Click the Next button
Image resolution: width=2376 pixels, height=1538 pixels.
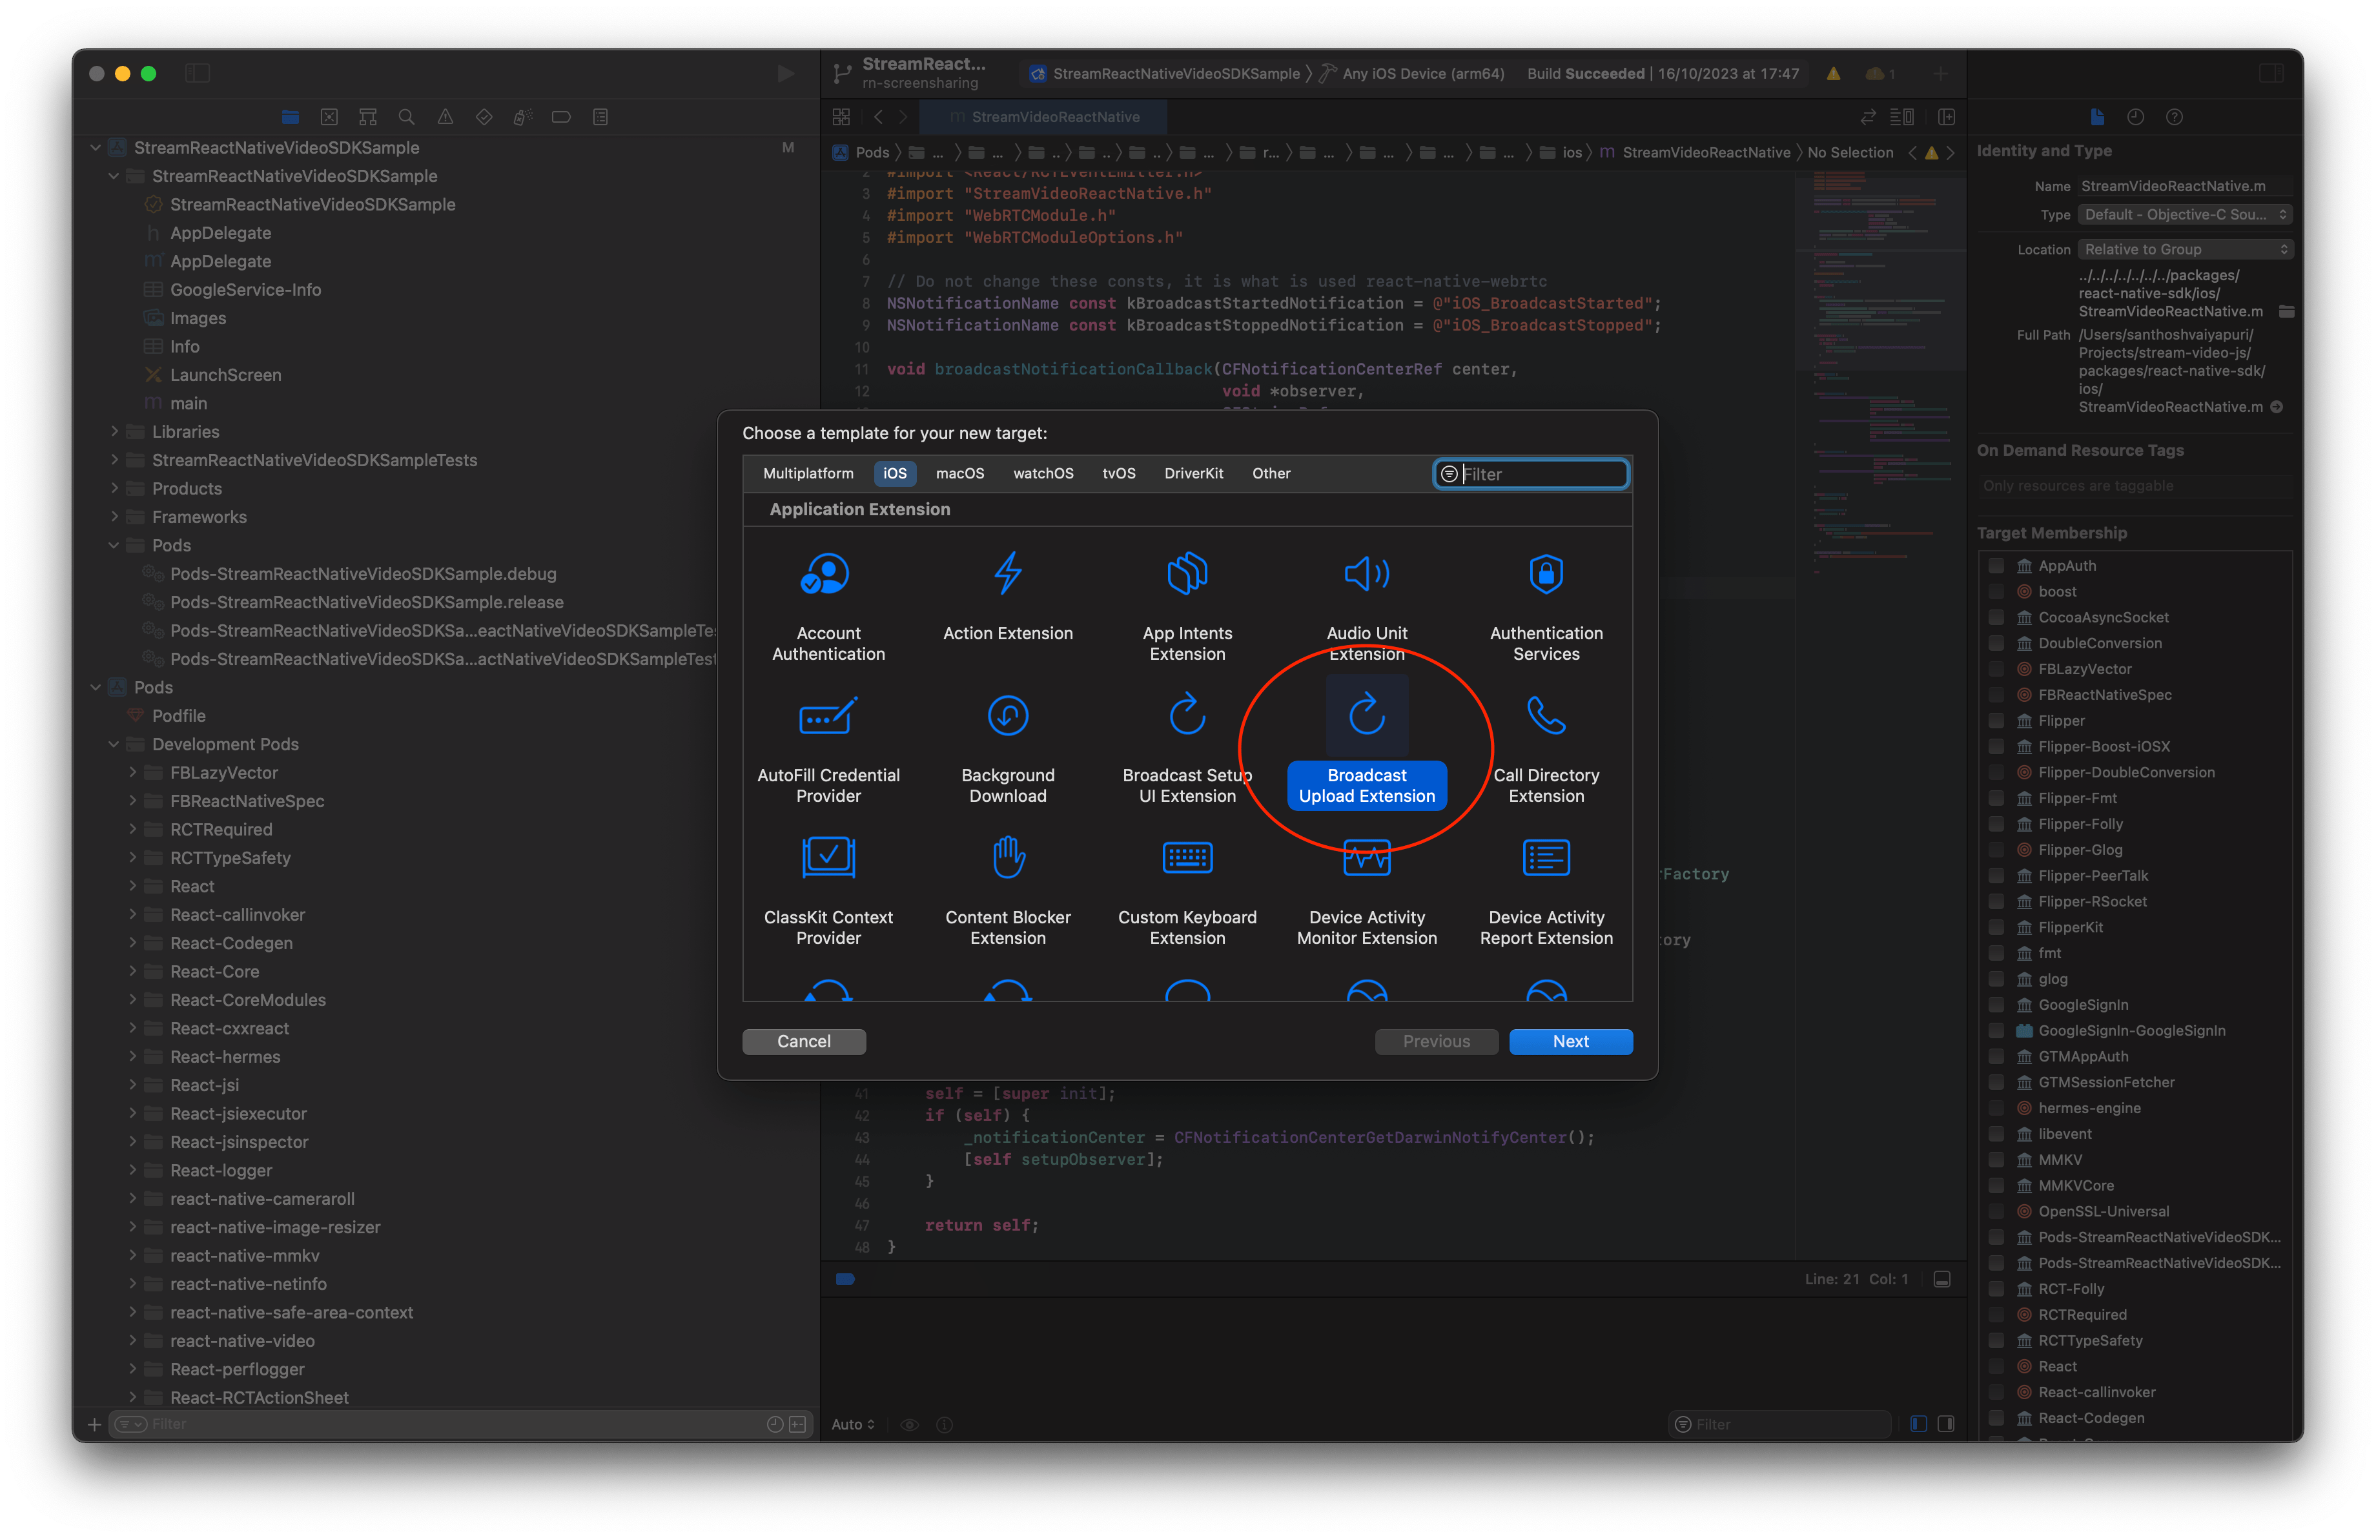point(1570,1042)
